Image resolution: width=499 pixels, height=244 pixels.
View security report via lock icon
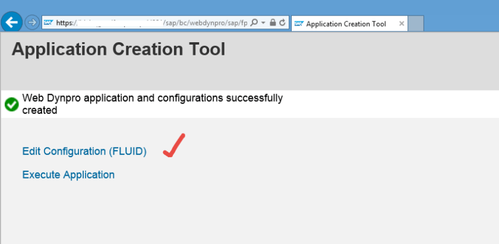[273, 23]
